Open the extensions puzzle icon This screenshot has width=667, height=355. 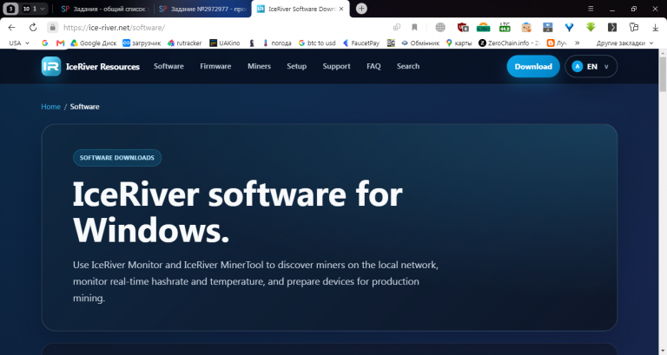[x=634, y=27]
